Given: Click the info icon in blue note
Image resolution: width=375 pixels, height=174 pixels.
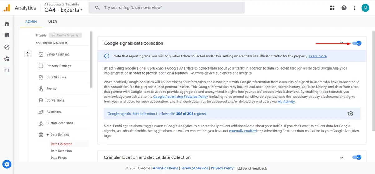Looking at the screenshot, I should (x=107, y=56).
